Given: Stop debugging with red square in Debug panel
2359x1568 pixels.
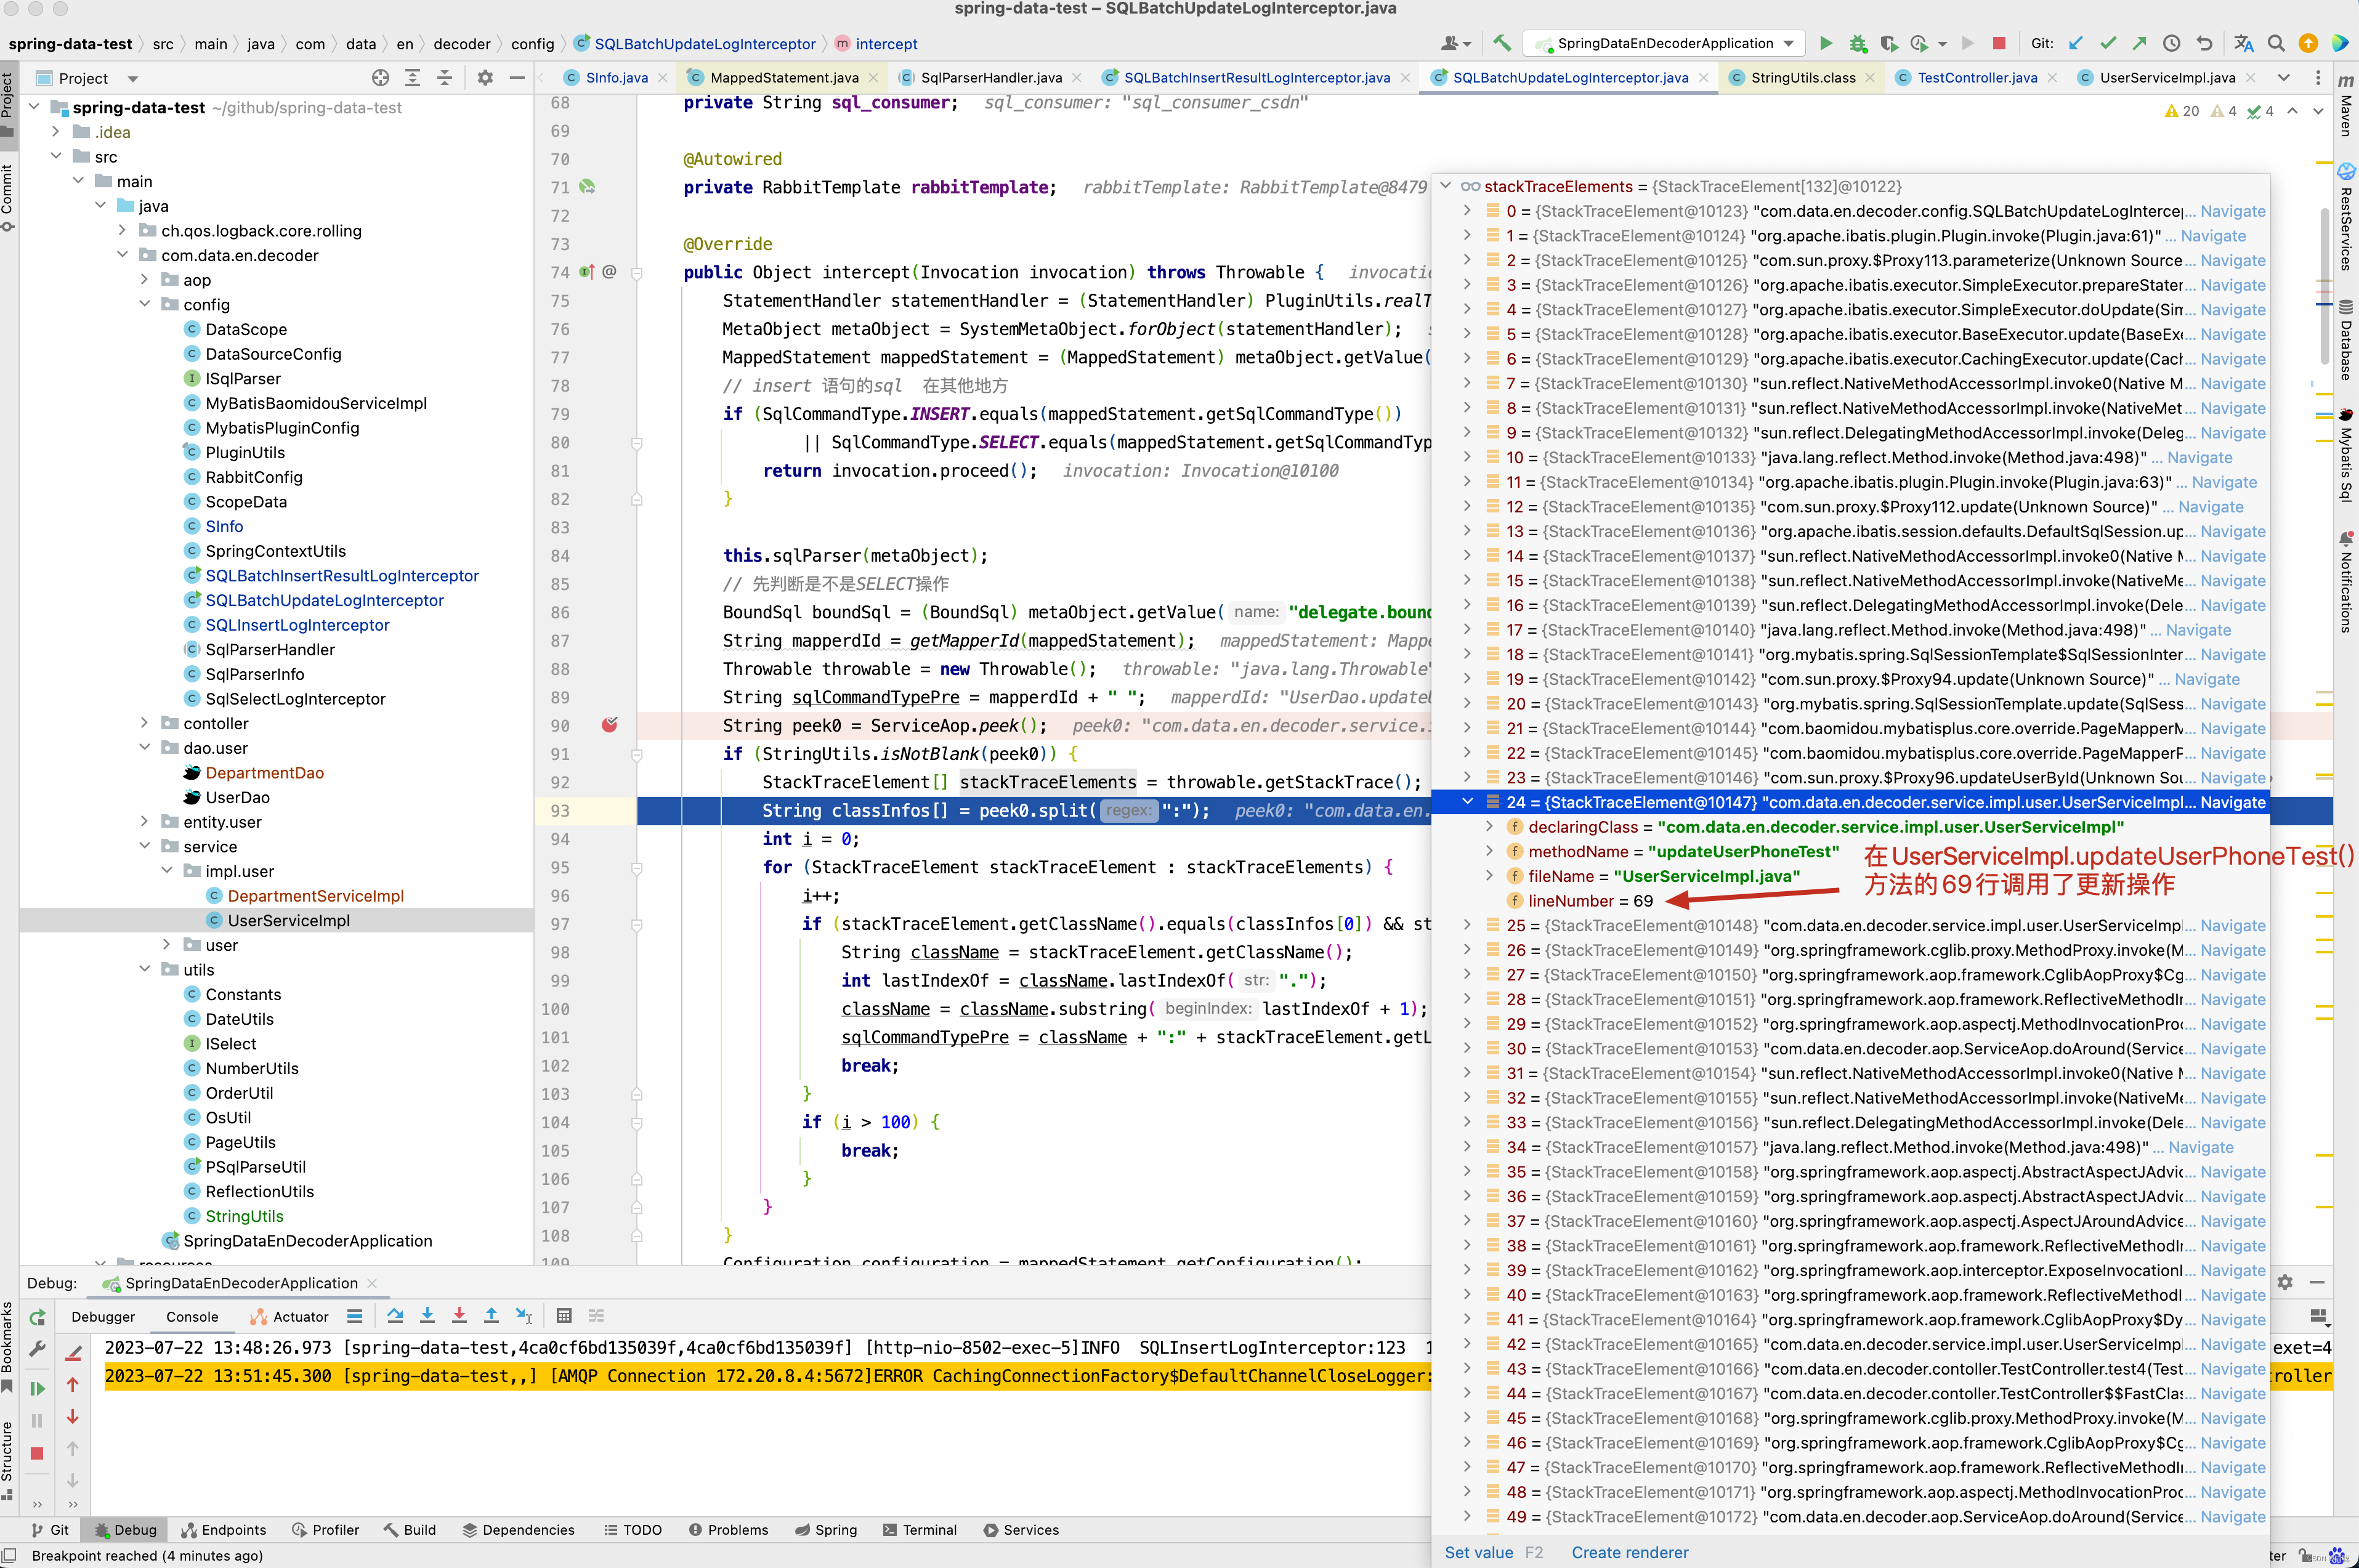Looking at the screenshot, I should click(37, 1453).
